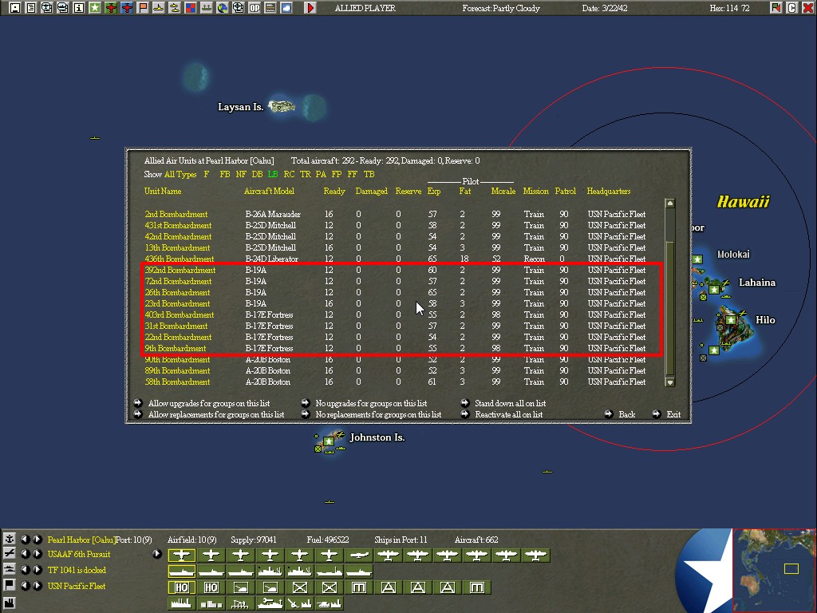The image size is (817, 613).
Task: Filter list by RC recon type
Action: click(289, 175)
